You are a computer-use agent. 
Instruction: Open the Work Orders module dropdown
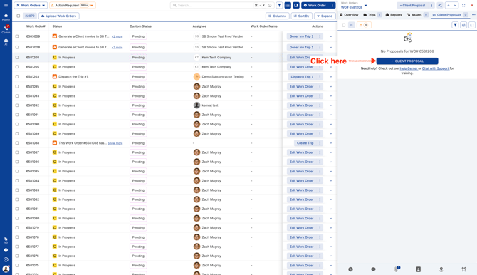31,5
